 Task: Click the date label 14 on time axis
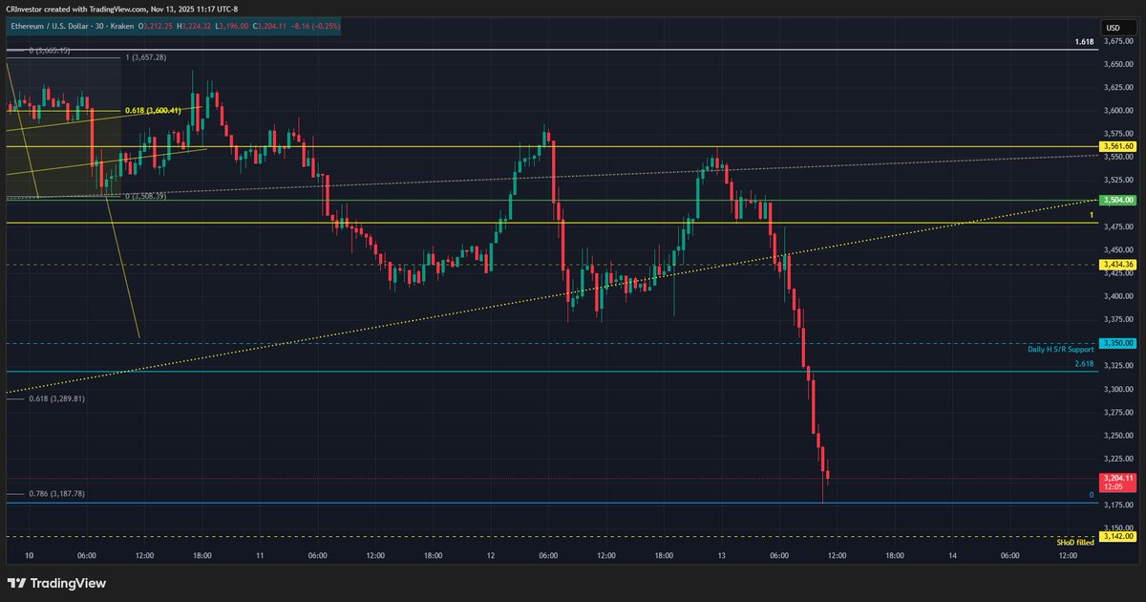(x=952, y=555)
